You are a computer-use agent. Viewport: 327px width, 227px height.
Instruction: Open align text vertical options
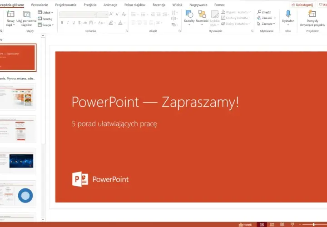174,19
